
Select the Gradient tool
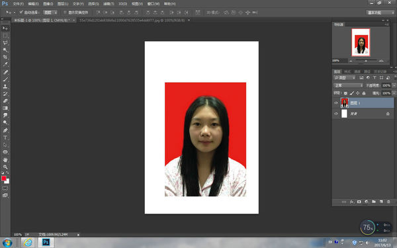5,108
